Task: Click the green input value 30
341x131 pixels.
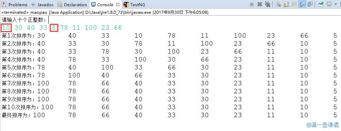Action: pos(19,28)
